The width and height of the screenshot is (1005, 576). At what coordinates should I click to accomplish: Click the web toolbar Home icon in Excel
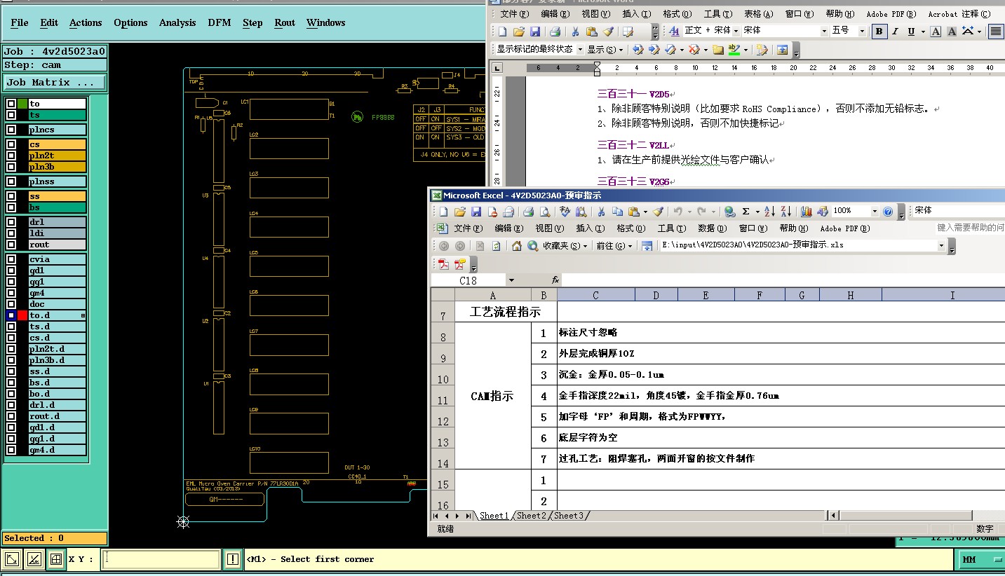[x=517, y=246]
